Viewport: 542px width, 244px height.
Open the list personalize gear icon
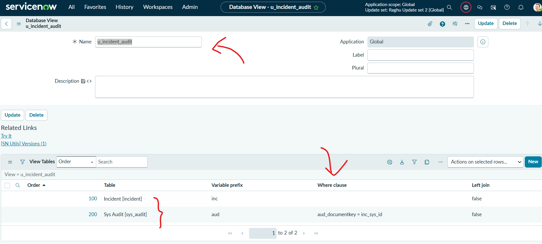tap(389, 162)
